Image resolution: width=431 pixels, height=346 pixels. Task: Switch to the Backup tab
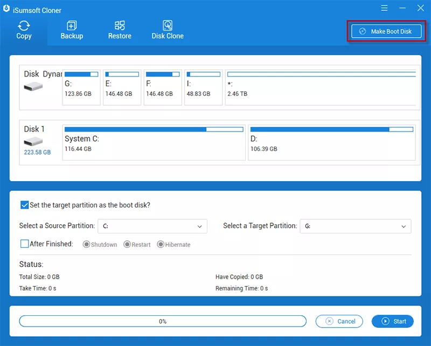[x=72, y=30]
